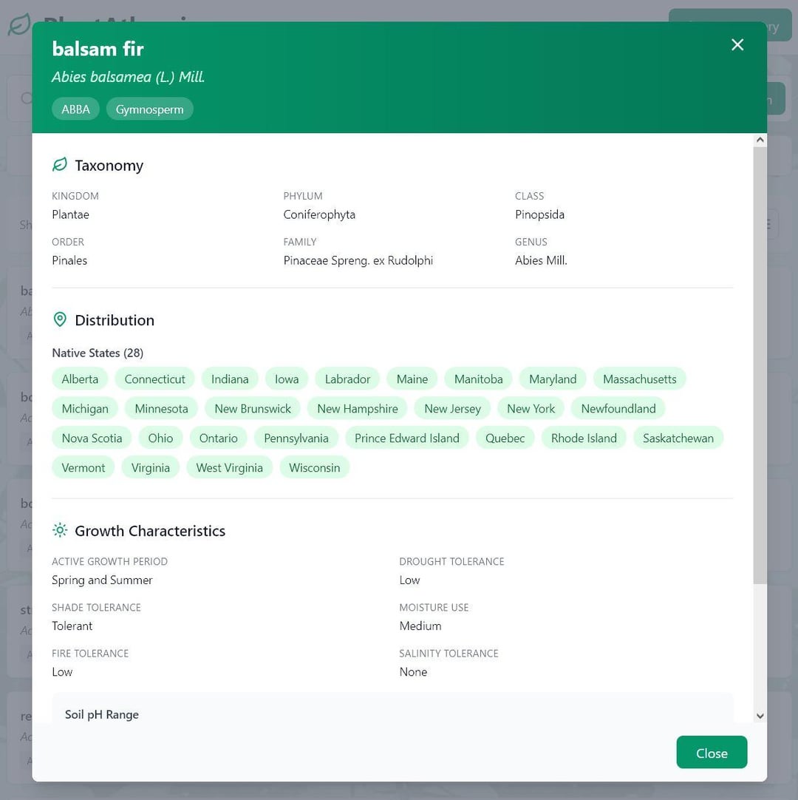This screenshot has width=798, height=800.
Task: Click Pinaceae Spreng. ex Rudolphi family value
Action: (x=358, y=261)
